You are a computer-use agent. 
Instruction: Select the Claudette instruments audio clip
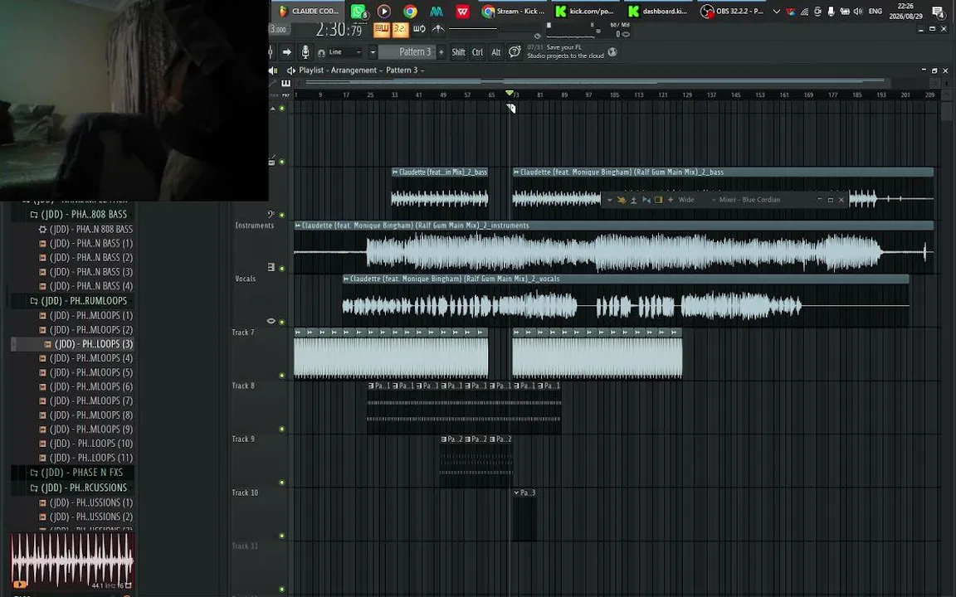click(613, 247)
